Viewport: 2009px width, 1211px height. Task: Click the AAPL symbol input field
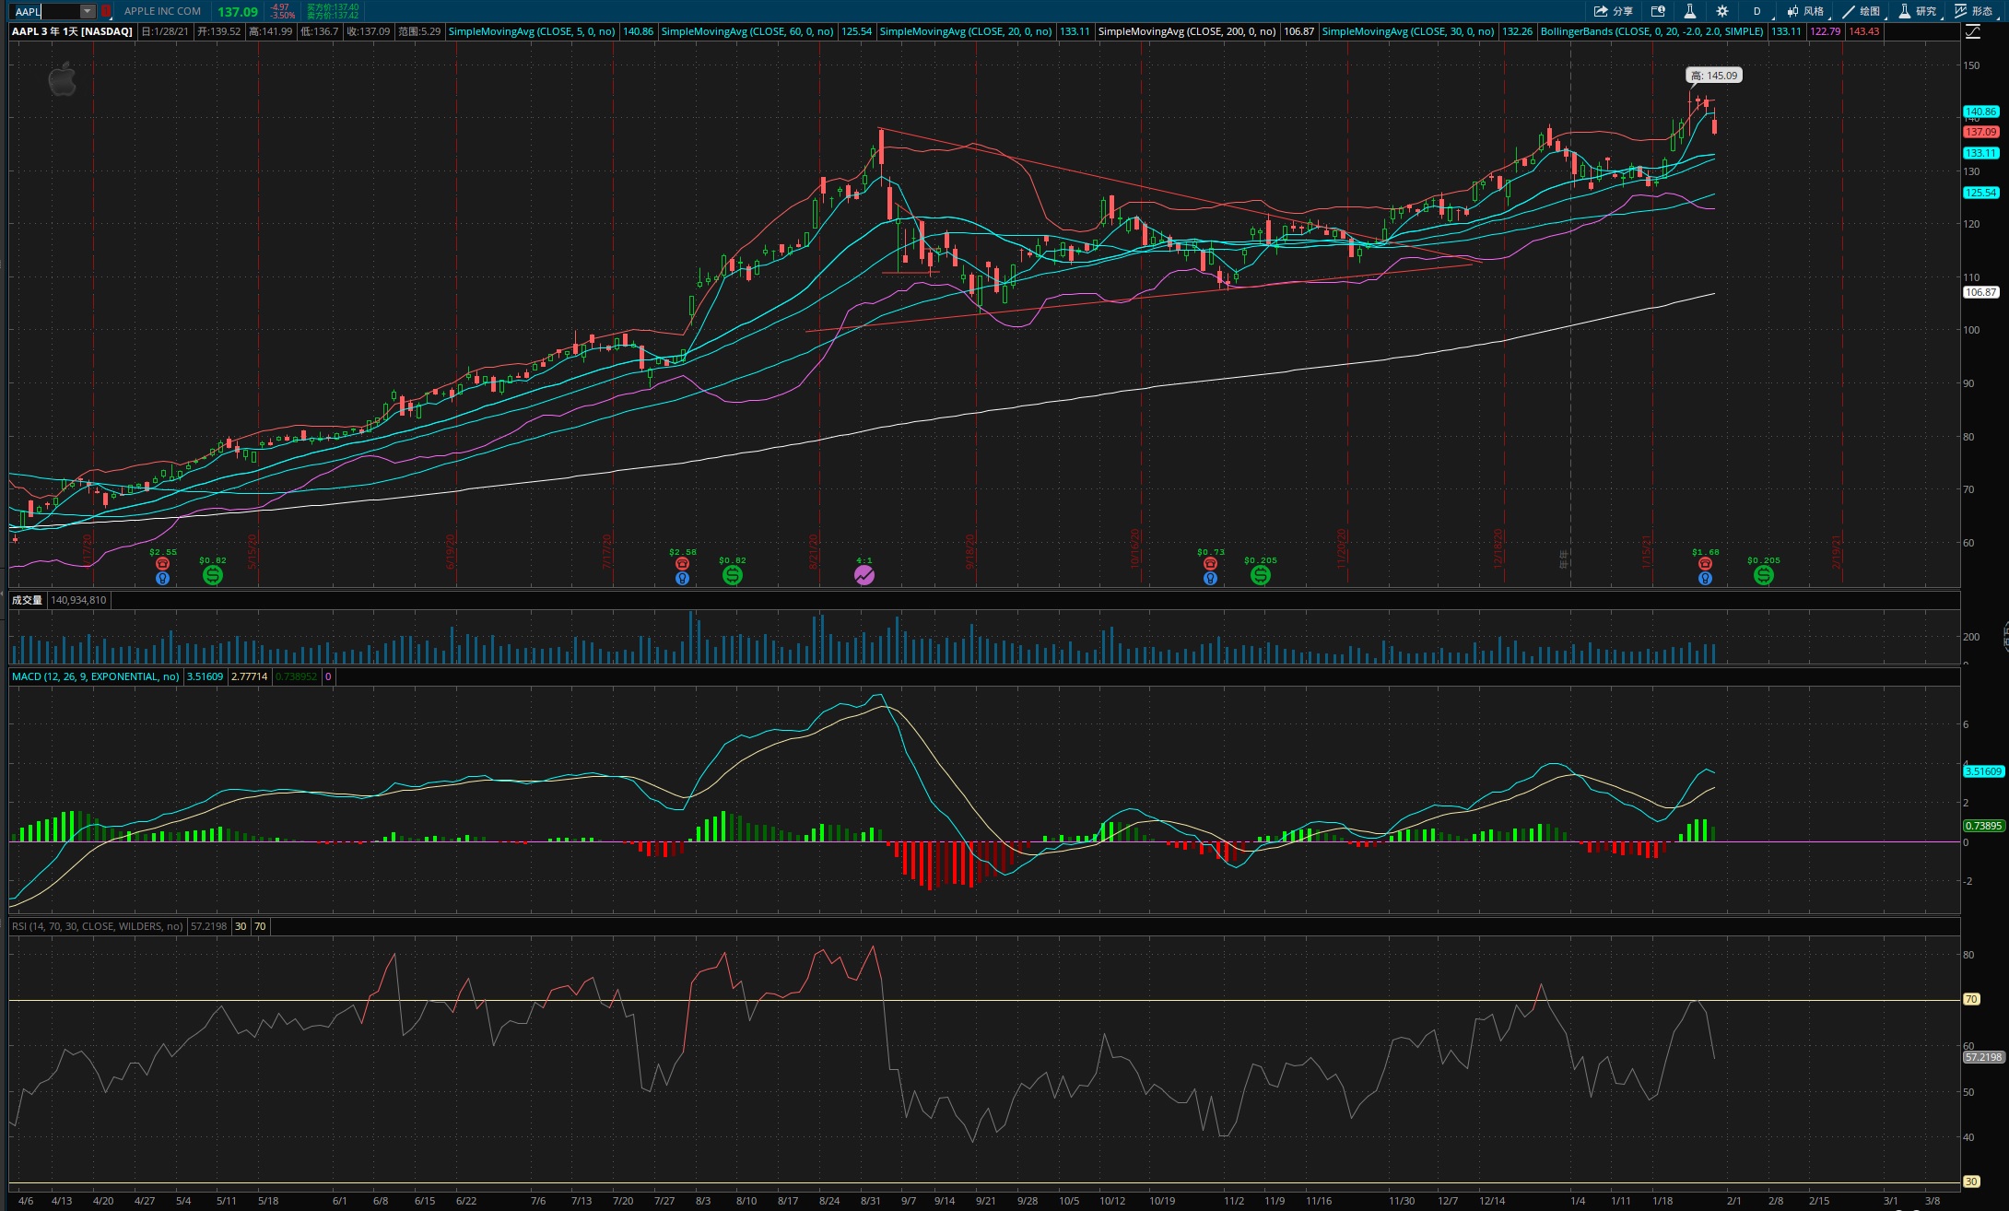tap(46, 11)
